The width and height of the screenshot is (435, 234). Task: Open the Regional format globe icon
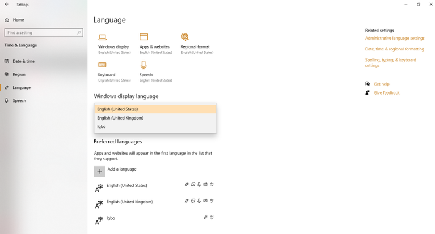[x=185, y=37]
